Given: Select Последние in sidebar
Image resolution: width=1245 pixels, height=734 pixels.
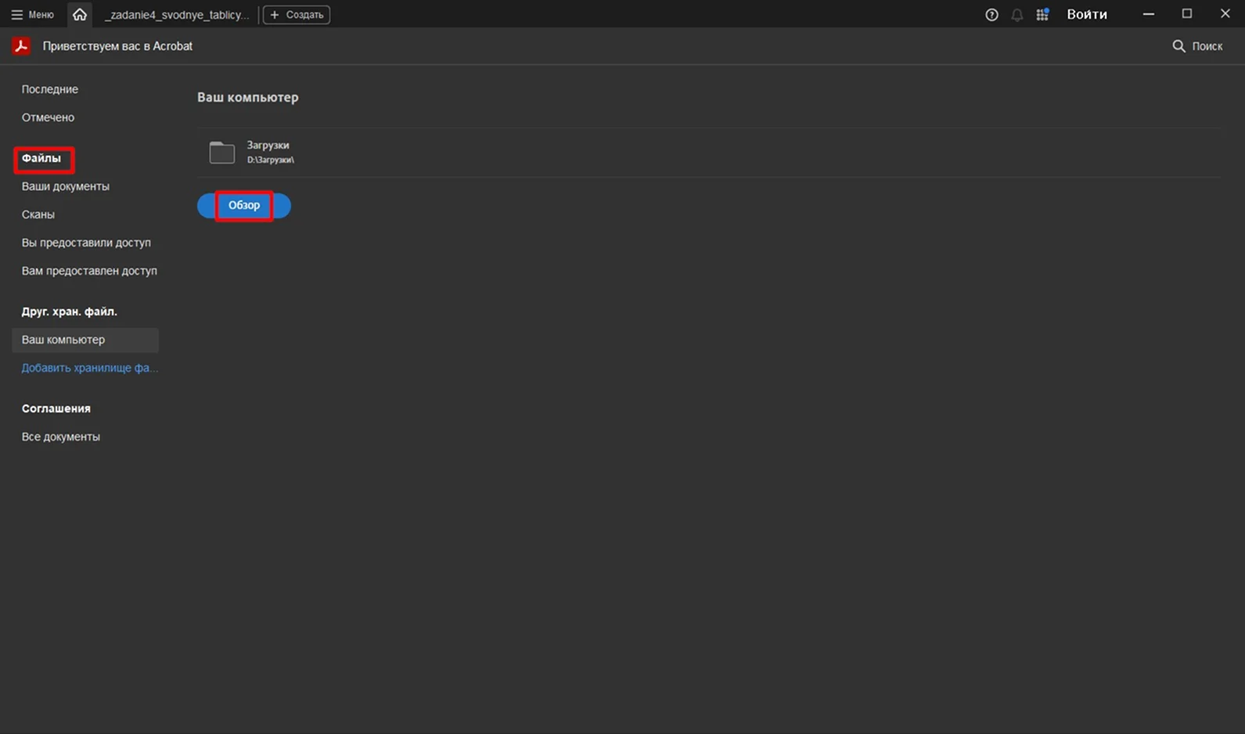Looking at the screenshot, I should point(50,89).
